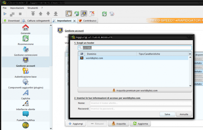
Task: Move selection down arrow icon
Action: tap(48, 14)
